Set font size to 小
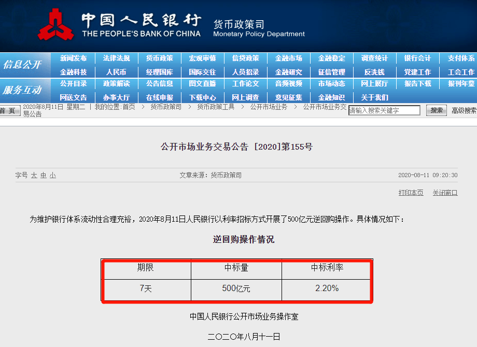The width and height of the screenshot is (477, 347). tap(53, 176)
